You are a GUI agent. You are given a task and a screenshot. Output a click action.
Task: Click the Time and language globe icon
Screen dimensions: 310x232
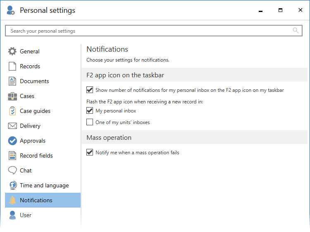click(12, 185)
